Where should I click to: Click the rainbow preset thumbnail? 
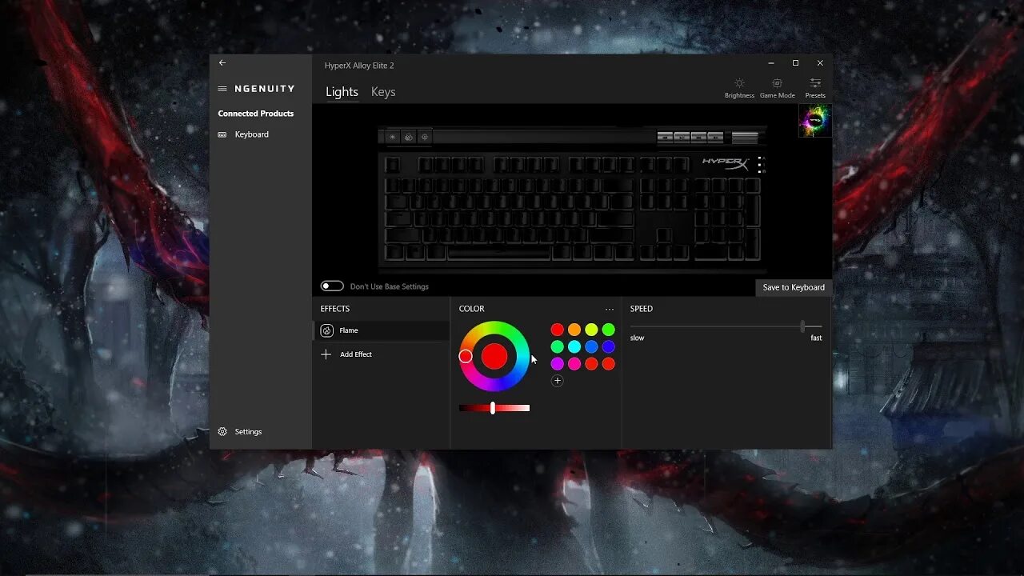tap(815, 121)
